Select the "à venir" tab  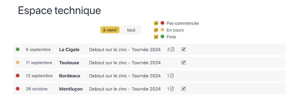pos(110,30)
